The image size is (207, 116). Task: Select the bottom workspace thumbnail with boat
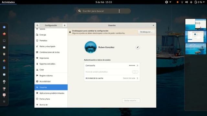pos(195,49)
